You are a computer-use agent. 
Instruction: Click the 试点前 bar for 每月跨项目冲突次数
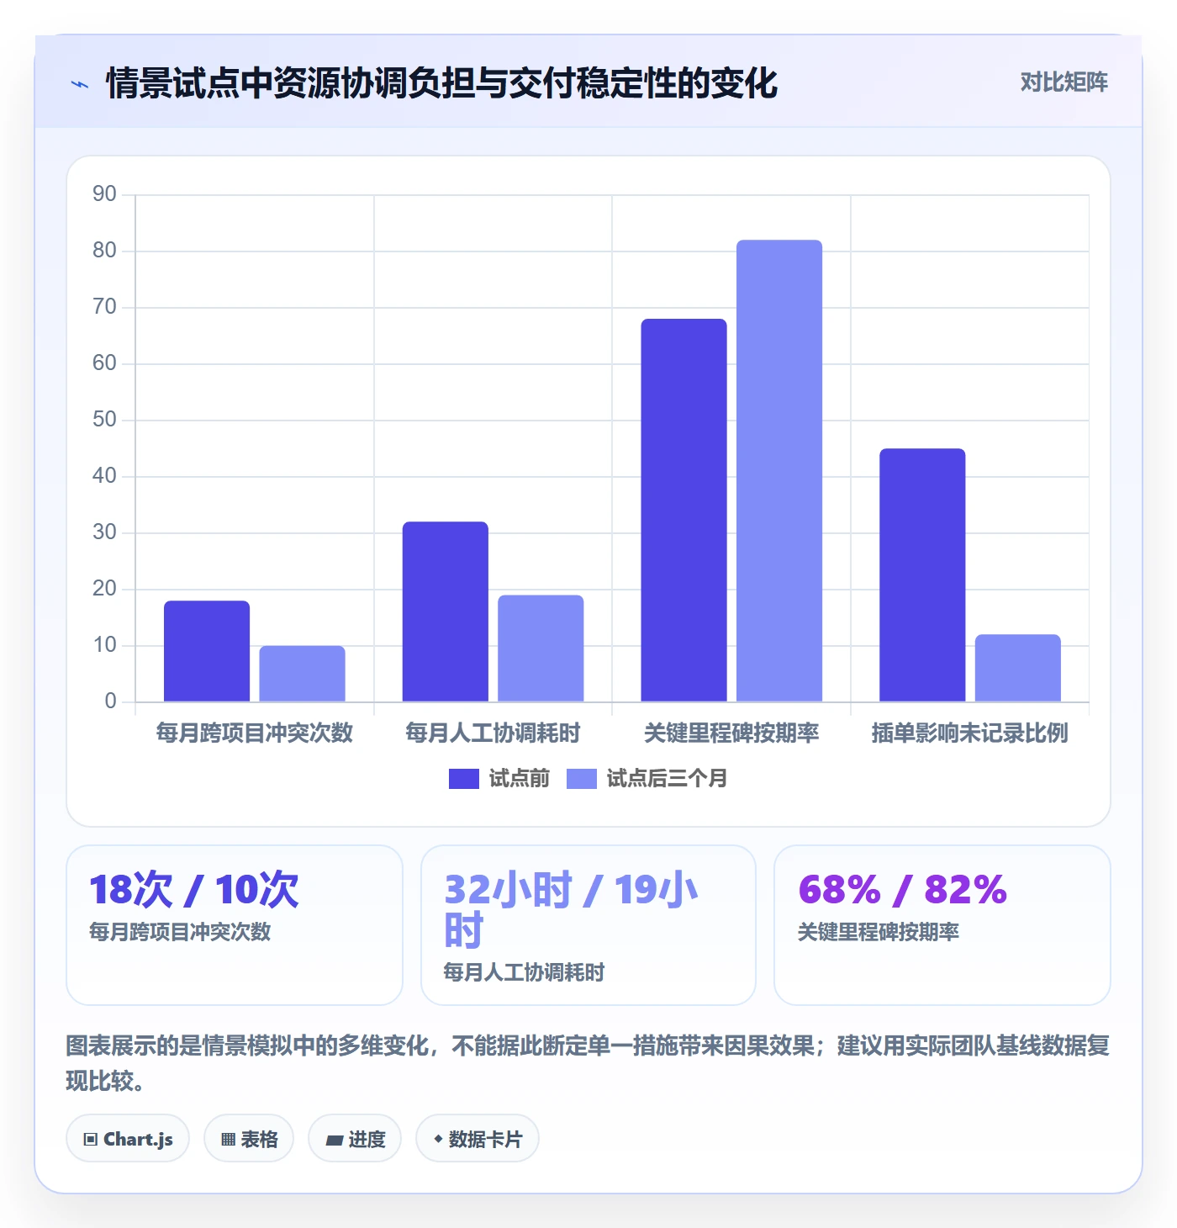click(207, 651)
